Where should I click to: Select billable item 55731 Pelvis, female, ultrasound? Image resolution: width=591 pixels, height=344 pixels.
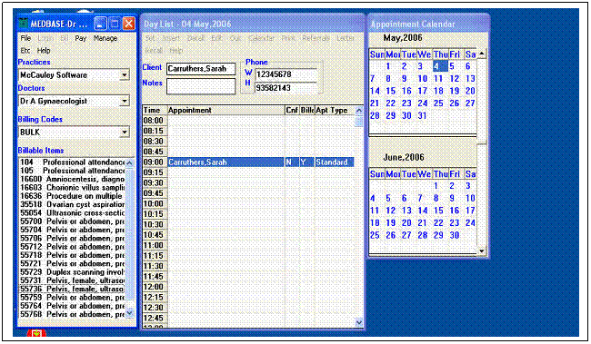point(72,280)
